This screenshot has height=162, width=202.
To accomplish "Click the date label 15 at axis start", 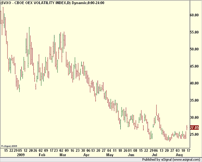I will pos(6,150).
